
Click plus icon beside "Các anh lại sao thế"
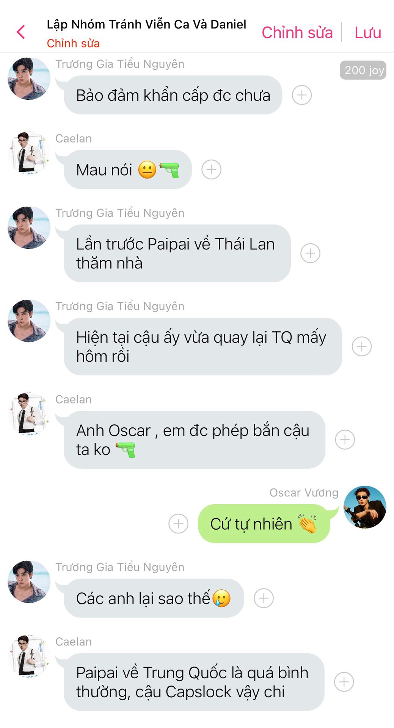264,598
